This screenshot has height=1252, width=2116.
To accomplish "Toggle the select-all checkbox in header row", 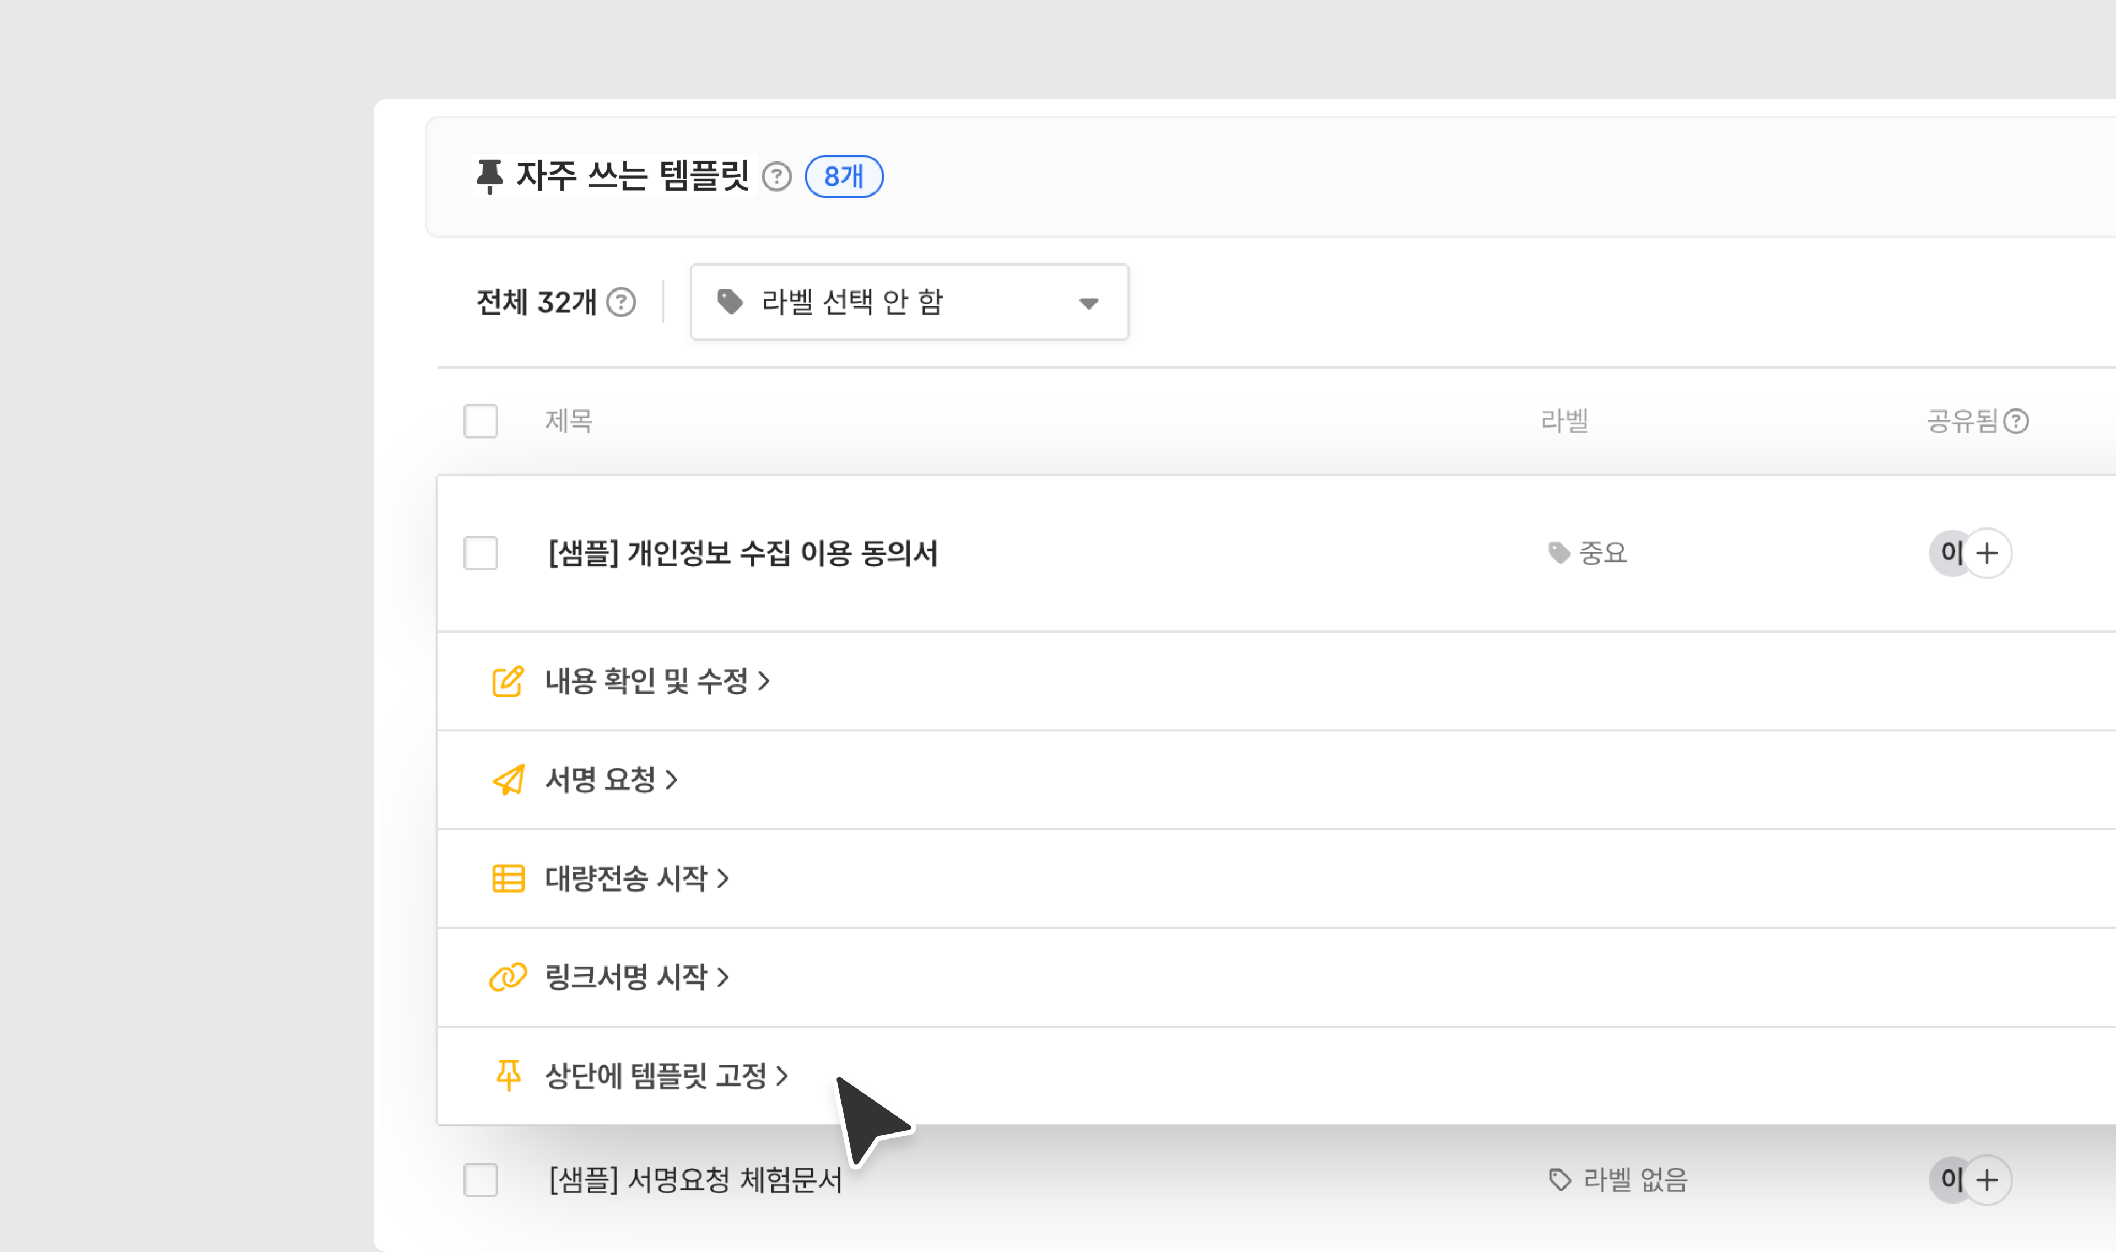I will coord(481,421).
